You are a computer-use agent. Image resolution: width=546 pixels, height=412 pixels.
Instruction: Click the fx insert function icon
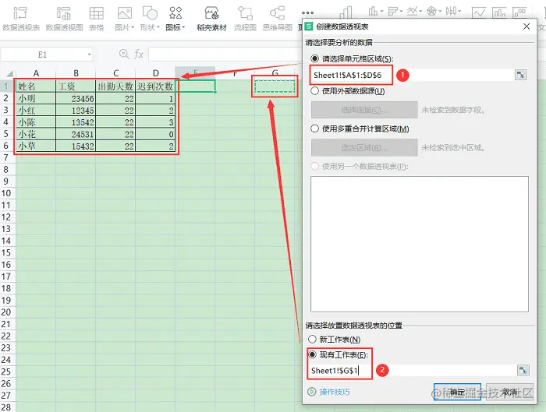click(139, 54)
